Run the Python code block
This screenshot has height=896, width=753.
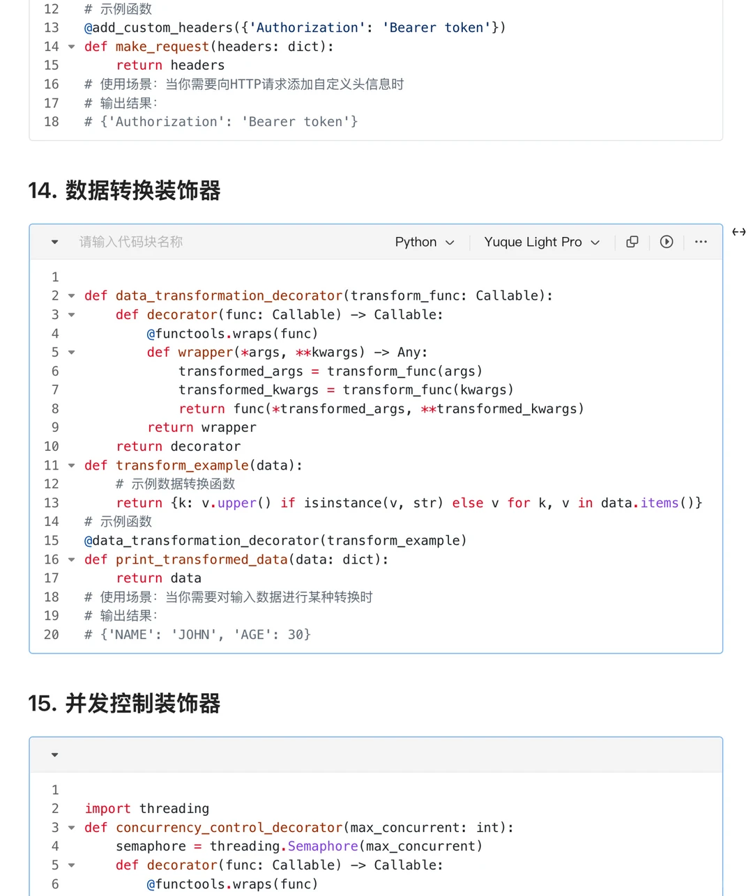(x=667, y=242)
